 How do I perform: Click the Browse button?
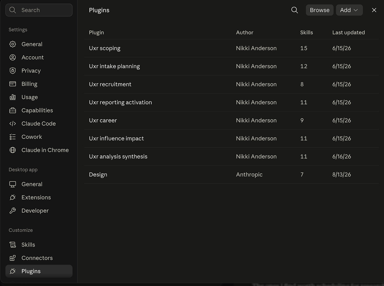click(320, 10)
